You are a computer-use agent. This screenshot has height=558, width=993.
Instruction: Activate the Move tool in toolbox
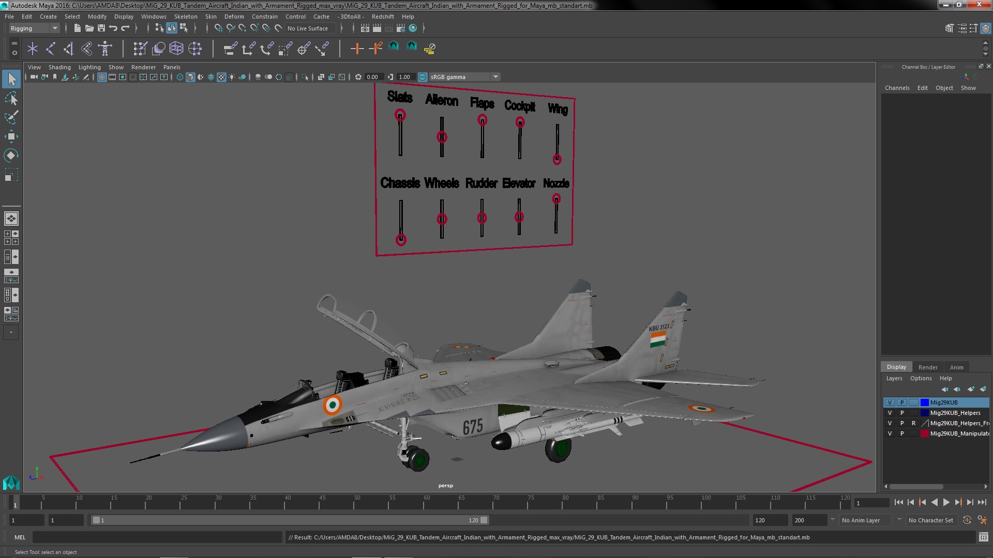(x=11, y=136)
